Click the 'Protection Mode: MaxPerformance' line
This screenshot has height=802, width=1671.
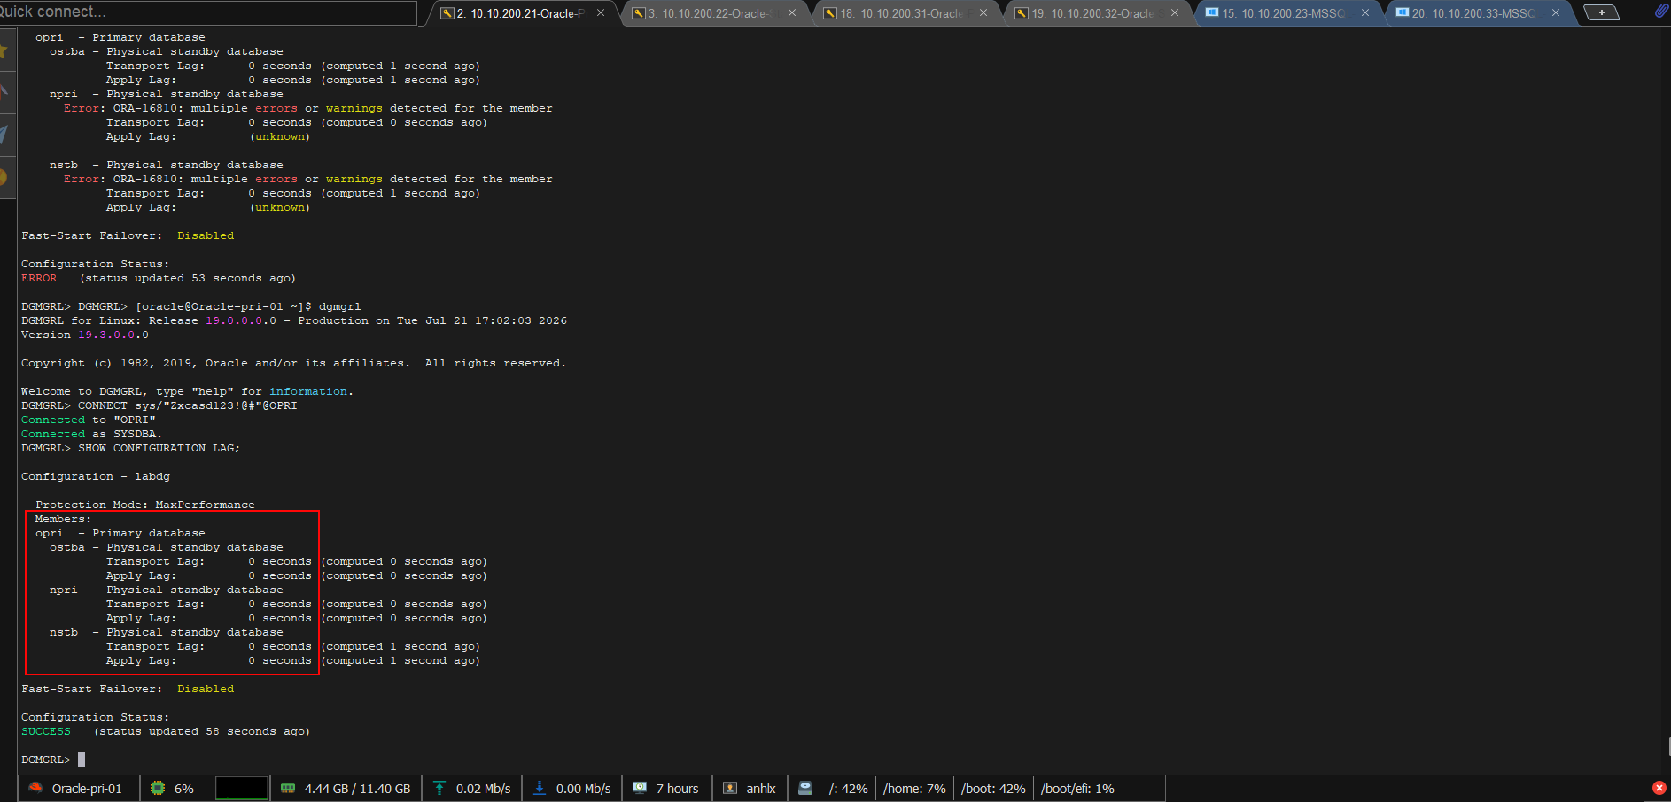(x=145, y=505)
